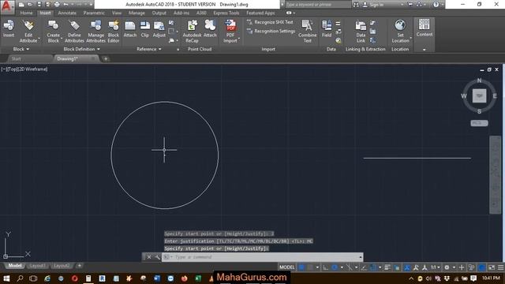
Task: Open the Combine Text tool
Action: click(x=307, y=32)
